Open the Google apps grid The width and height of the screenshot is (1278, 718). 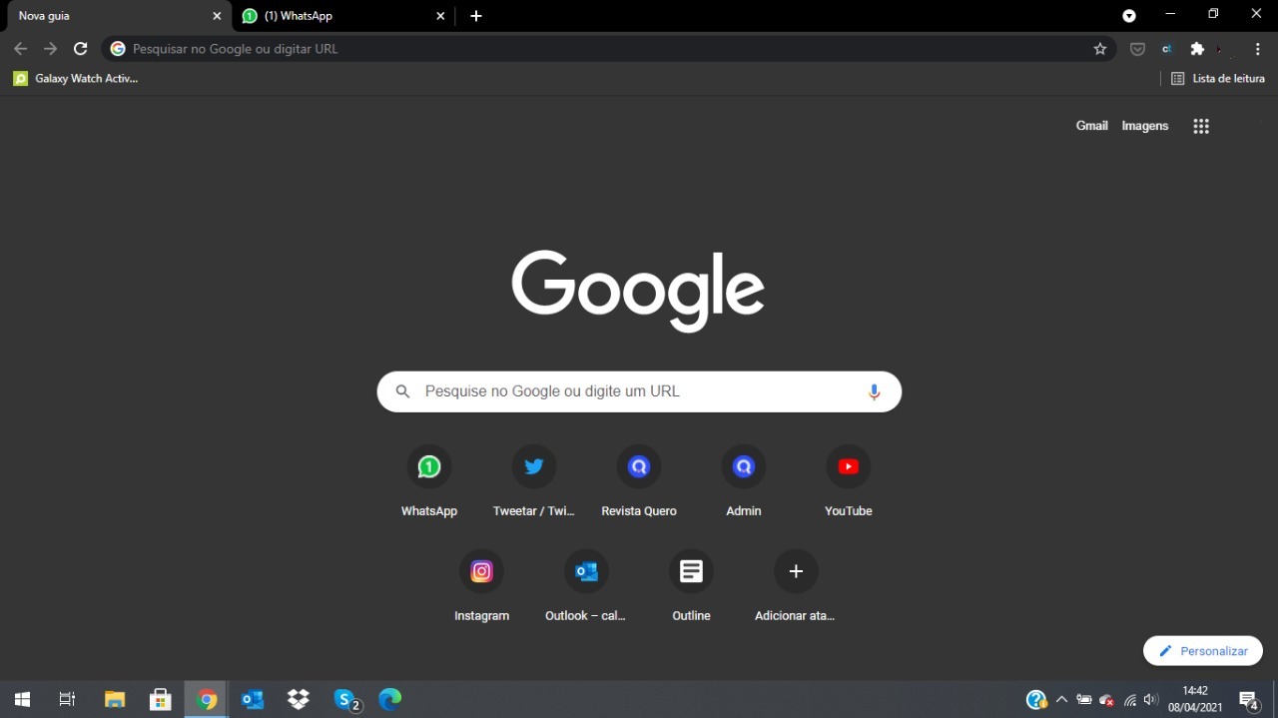click(1201, 126)
